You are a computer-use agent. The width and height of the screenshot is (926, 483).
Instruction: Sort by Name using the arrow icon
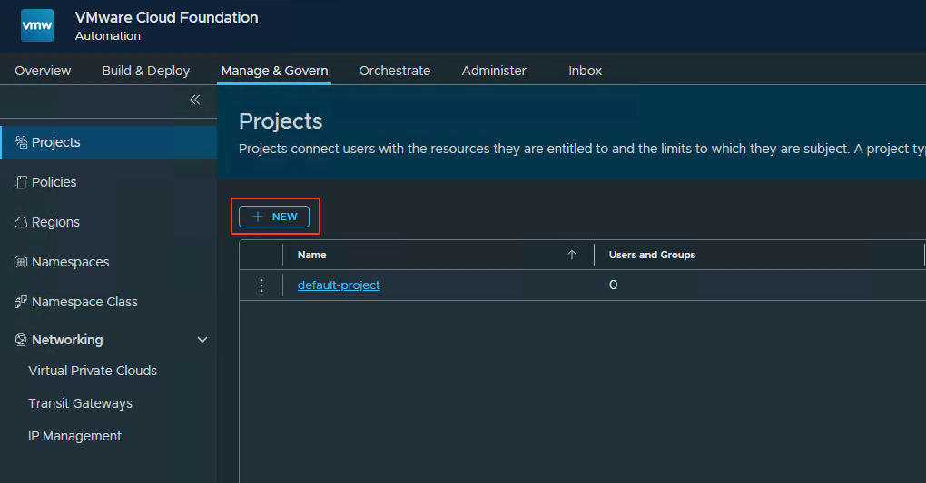(x=571, y=255)
